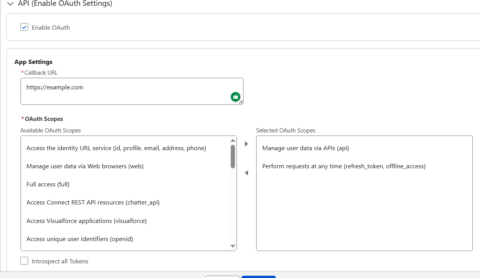
Task: Click the right arrow to add scope
Action: [247, 144]
